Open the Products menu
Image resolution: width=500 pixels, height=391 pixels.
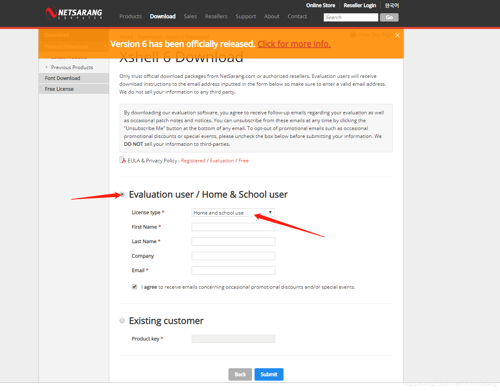pos(130,17)
